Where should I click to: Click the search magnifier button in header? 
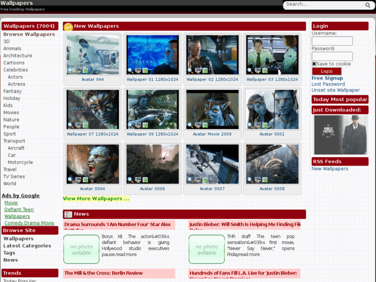click(368, 5)
